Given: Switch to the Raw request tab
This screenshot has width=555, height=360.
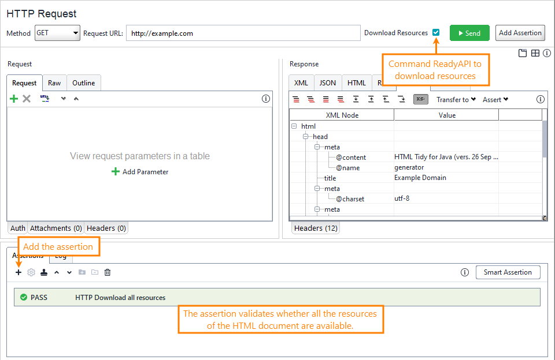Looking at the screenshot, I should click(x=54, y=82).
